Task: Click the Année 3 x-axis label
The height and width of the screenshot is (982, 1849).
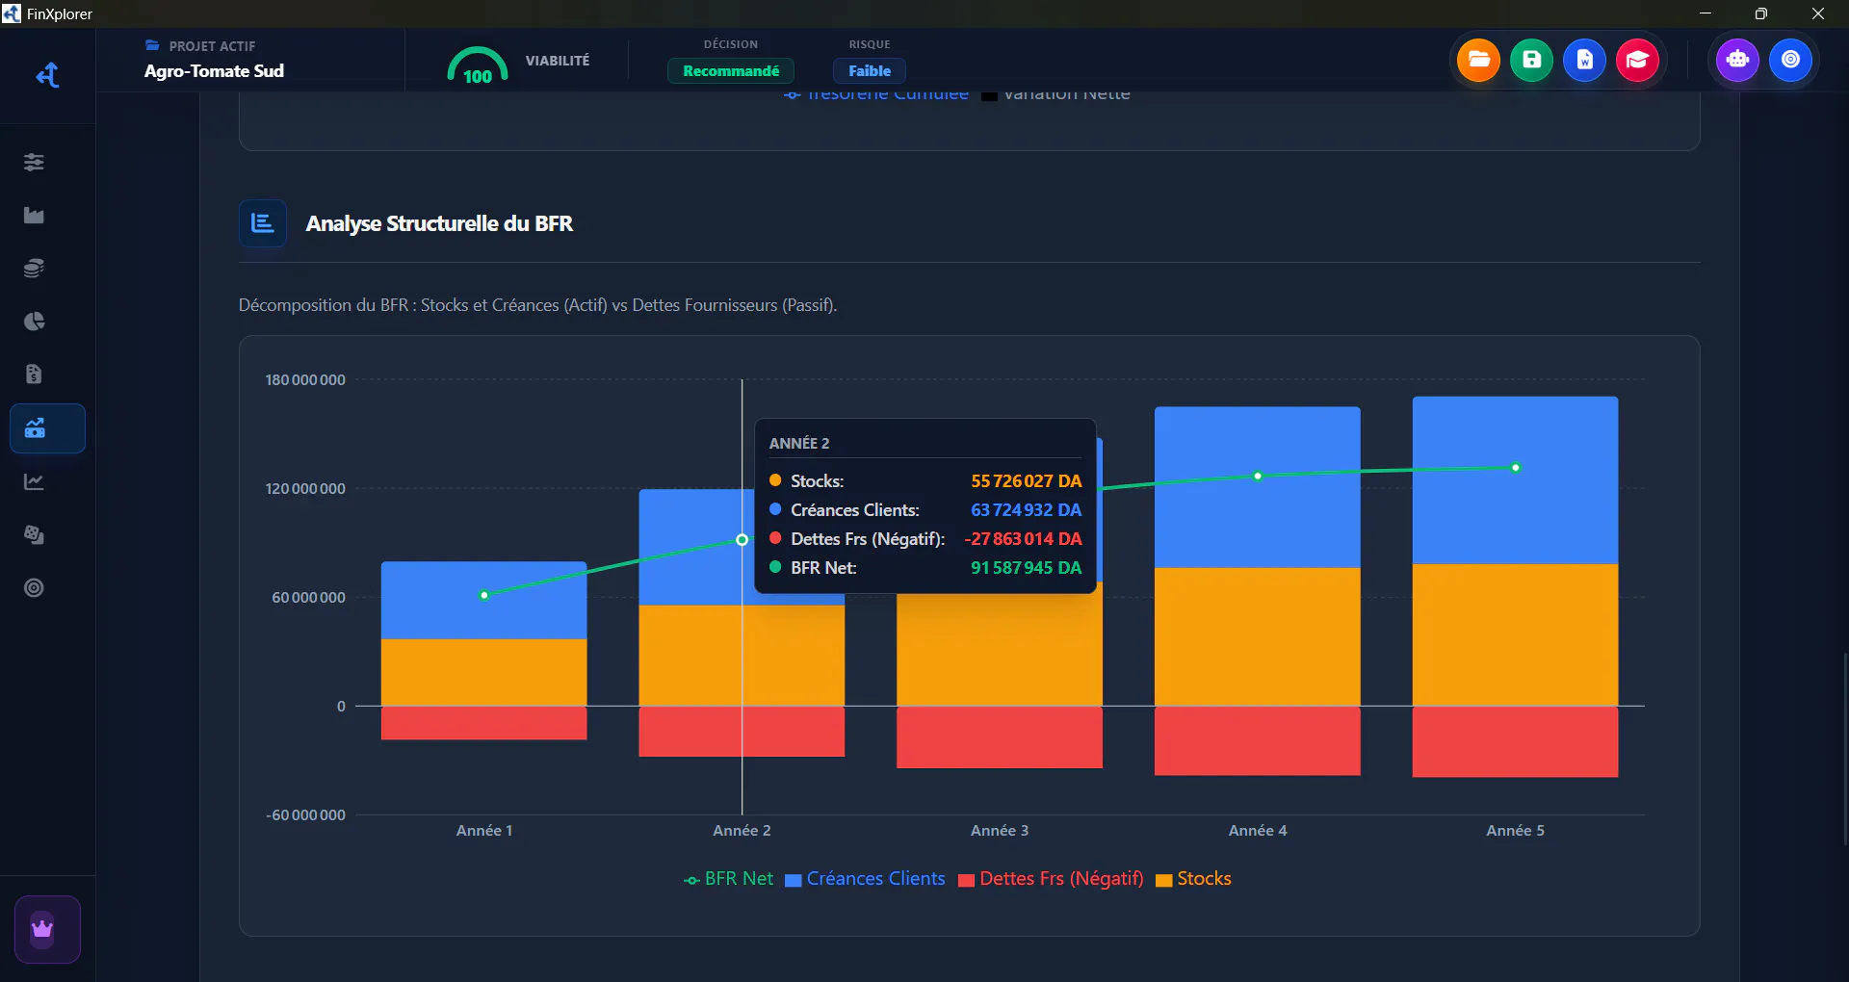Action: (1000, 831)
